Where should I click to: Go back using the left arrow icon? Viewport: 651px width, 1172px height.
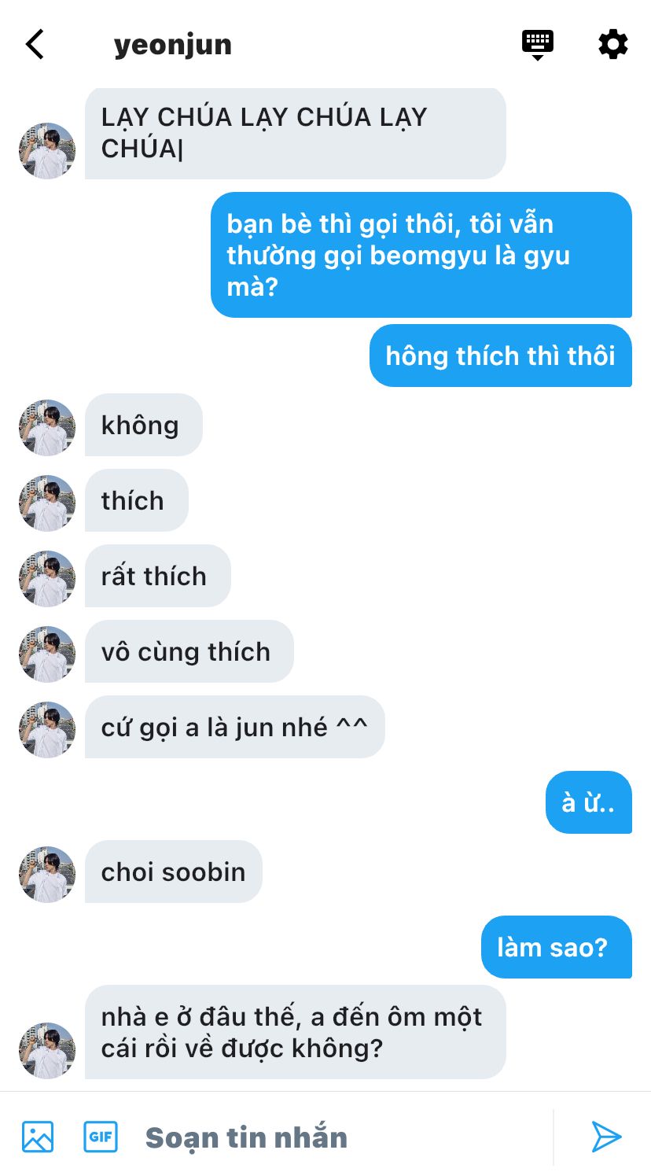[x=35, y=45]
